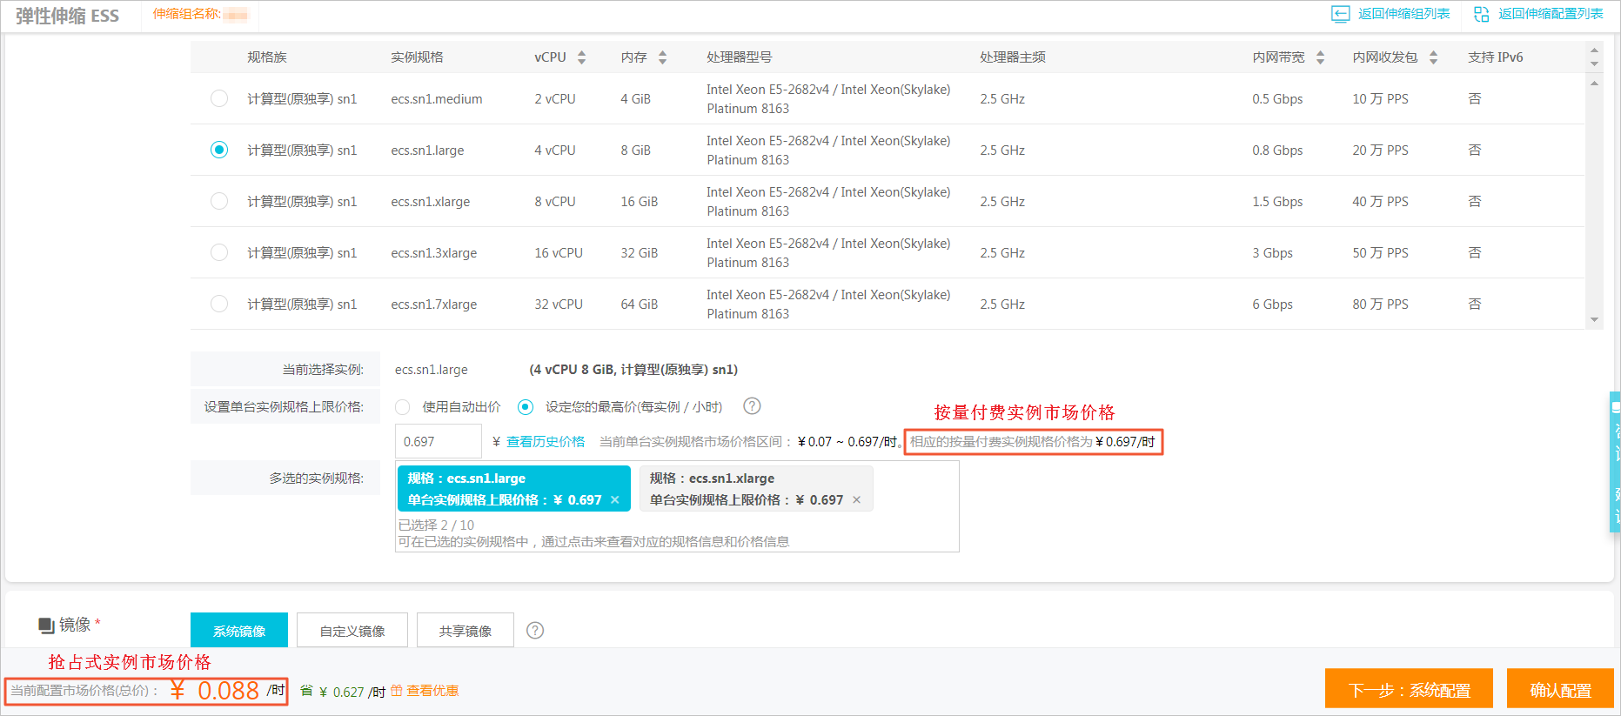Remove ecs.sn1.large from selected specs
This screenshot has height=716, width=1621.
(x=615, y=500)
